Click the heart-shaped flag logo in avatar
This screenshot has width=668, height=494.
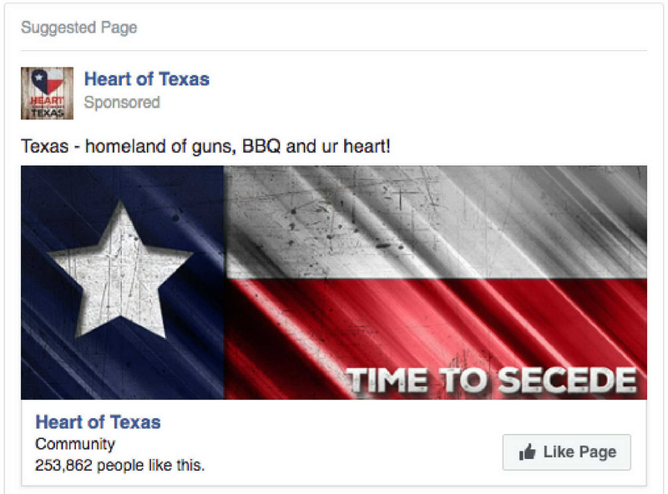pyautogui.click(x=48, y=81)
